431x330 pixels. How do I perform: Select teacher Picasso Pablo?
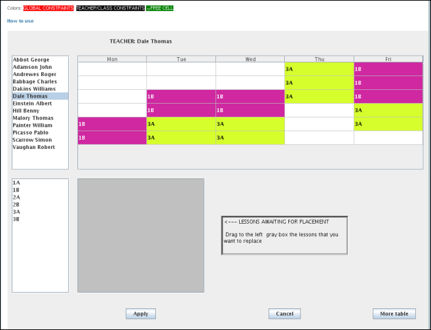click(40, 133)
